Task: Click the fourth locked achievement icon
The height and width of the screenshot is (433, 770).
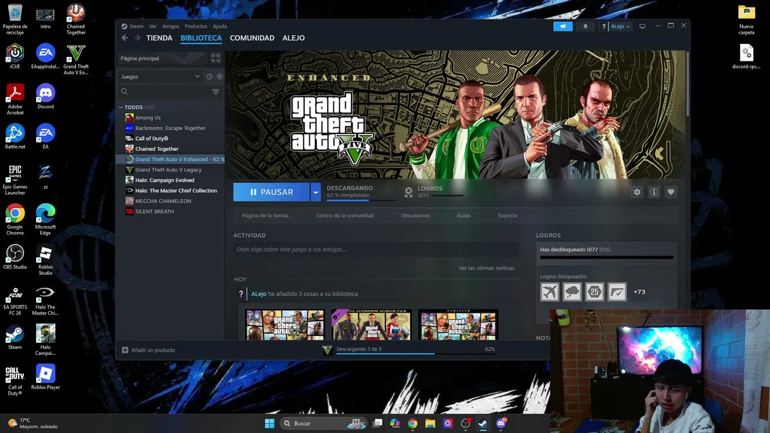Action: tap(617, 292)
